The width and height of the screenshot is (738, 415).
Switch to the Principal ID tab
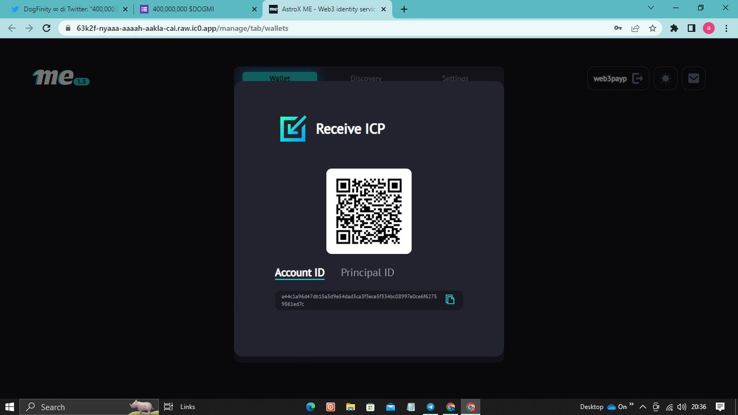point(367,272)
